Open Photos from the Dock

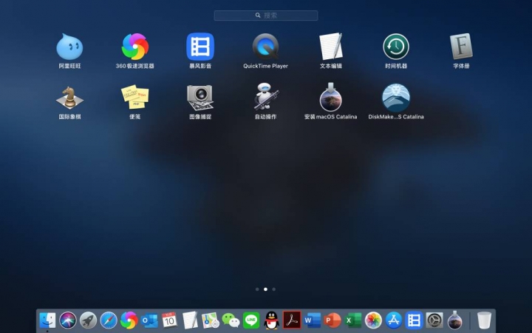coord(373,320)
